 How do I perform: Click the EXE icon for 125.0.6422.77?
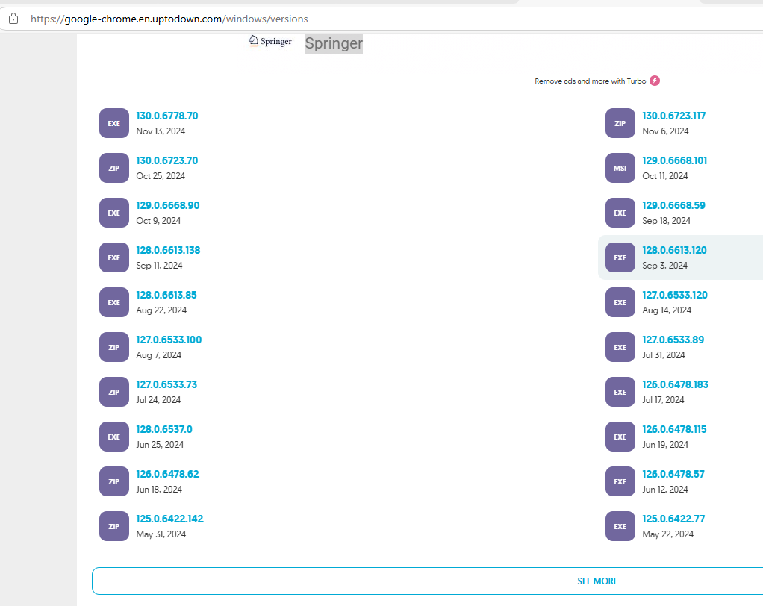point(620,525)
